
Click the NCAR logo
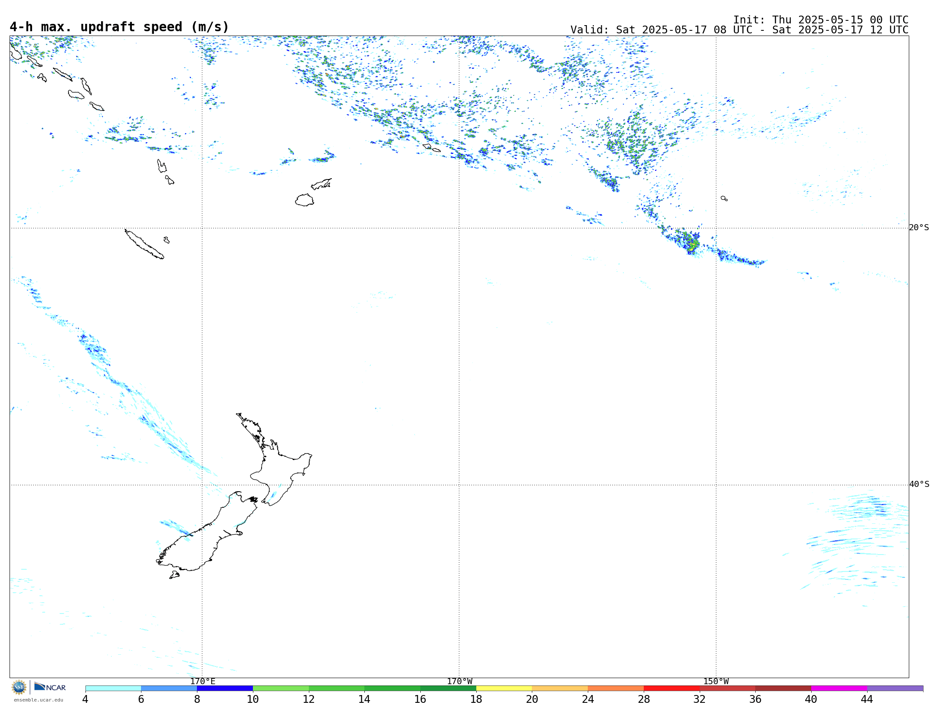point(50,687)
